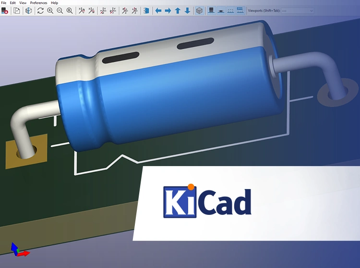360x268 pixels.
Task: Toggle orthographic projection cube button
Action: tap(199, 11)
